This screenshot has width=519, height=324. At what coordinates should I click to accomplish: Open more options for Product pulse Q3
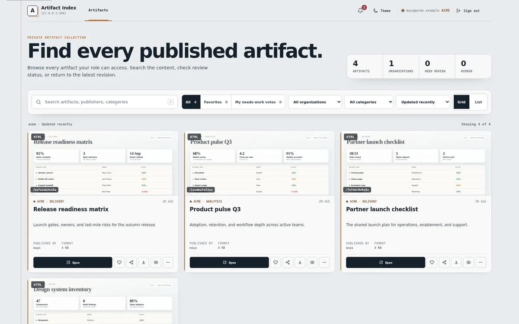pos(324,262)
